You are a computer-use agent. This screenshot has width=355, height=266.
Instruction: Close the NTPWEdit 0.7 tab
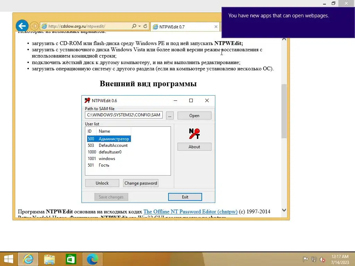point(216,27)
